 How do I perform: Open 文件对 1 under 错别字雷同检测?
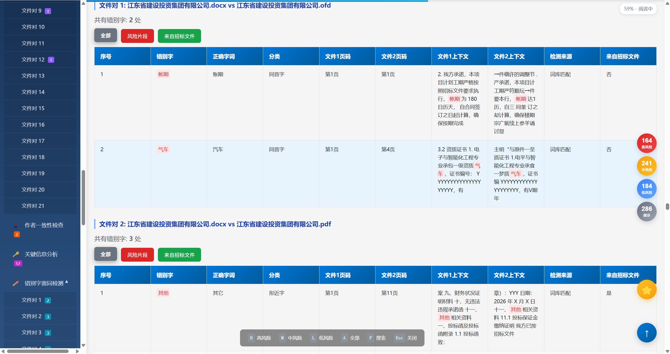(40, 300)
